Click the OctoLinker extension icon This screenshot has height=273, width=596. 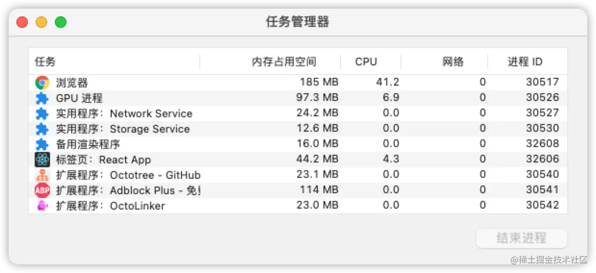(x=42, y=206)
